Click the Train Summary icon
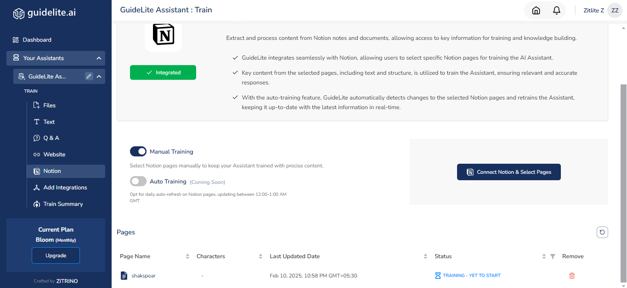Image resolution: width=627 pixels, height=288 pixels. 37,204
